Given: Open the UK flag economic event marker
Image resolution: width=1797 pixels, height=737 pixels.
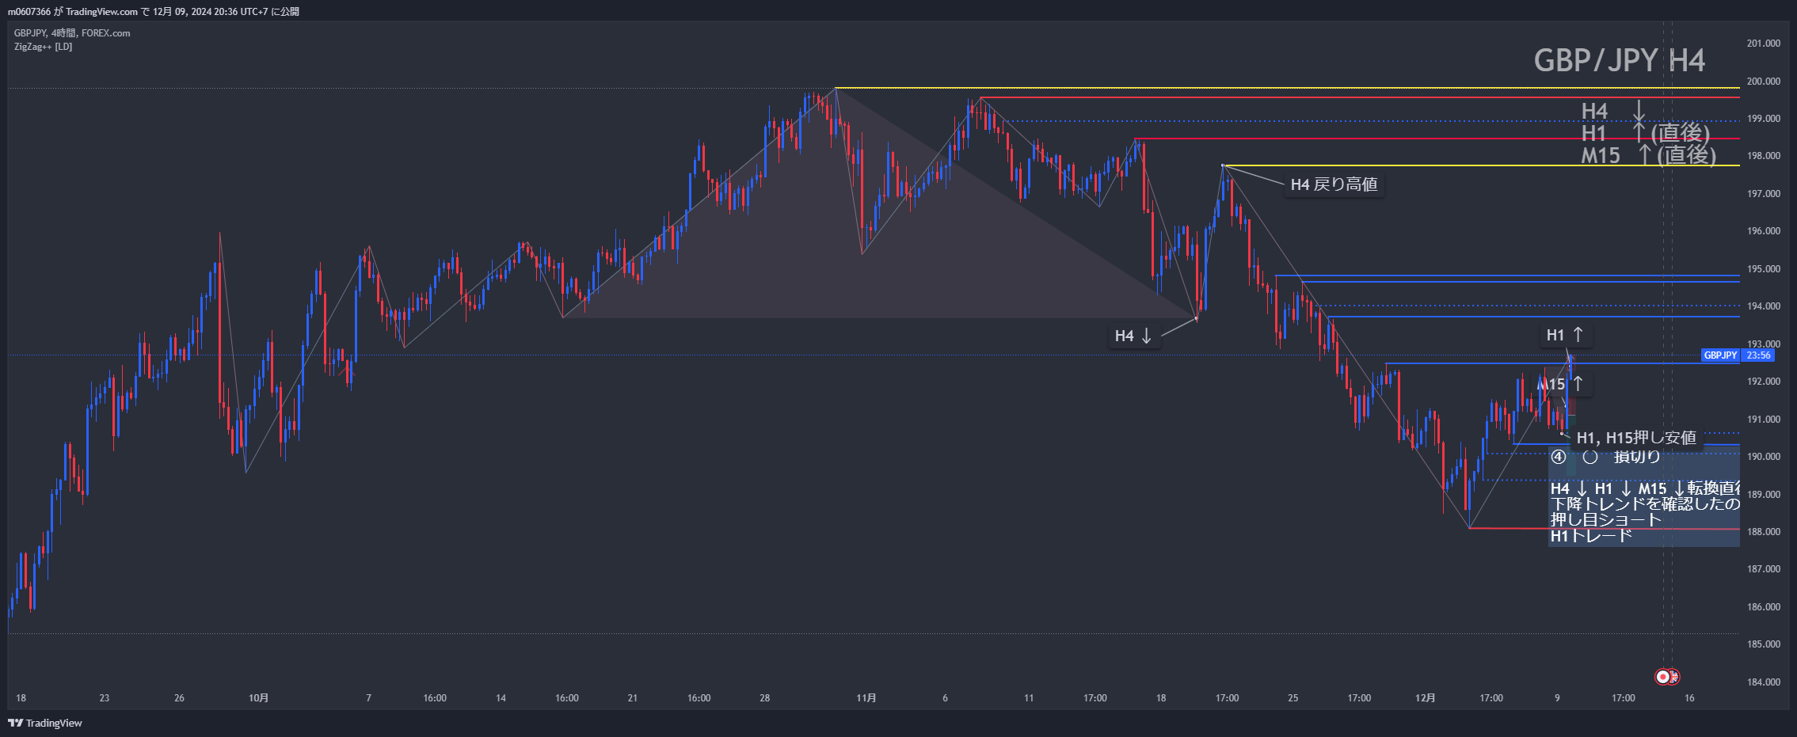Looking at the screenshot, I should [1673, 677].
